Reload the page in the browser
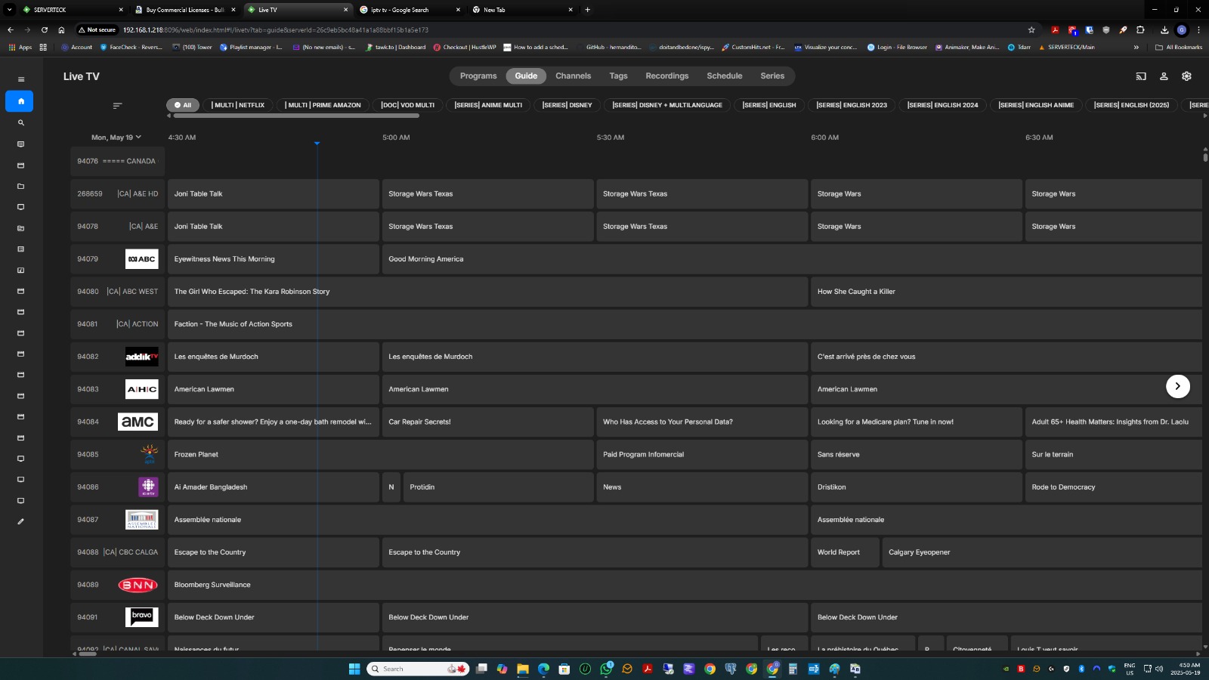The height and width of the screenshot is (680, 1209). (x=45, y=30)
